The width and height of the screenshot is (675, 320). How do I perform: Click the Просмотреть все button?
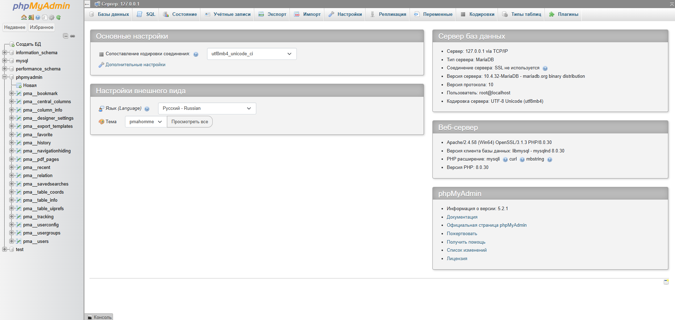[x=189, y=122]
